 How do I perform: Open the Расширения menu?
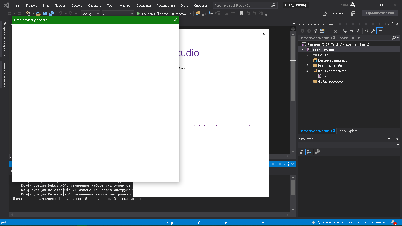[165, 5]
